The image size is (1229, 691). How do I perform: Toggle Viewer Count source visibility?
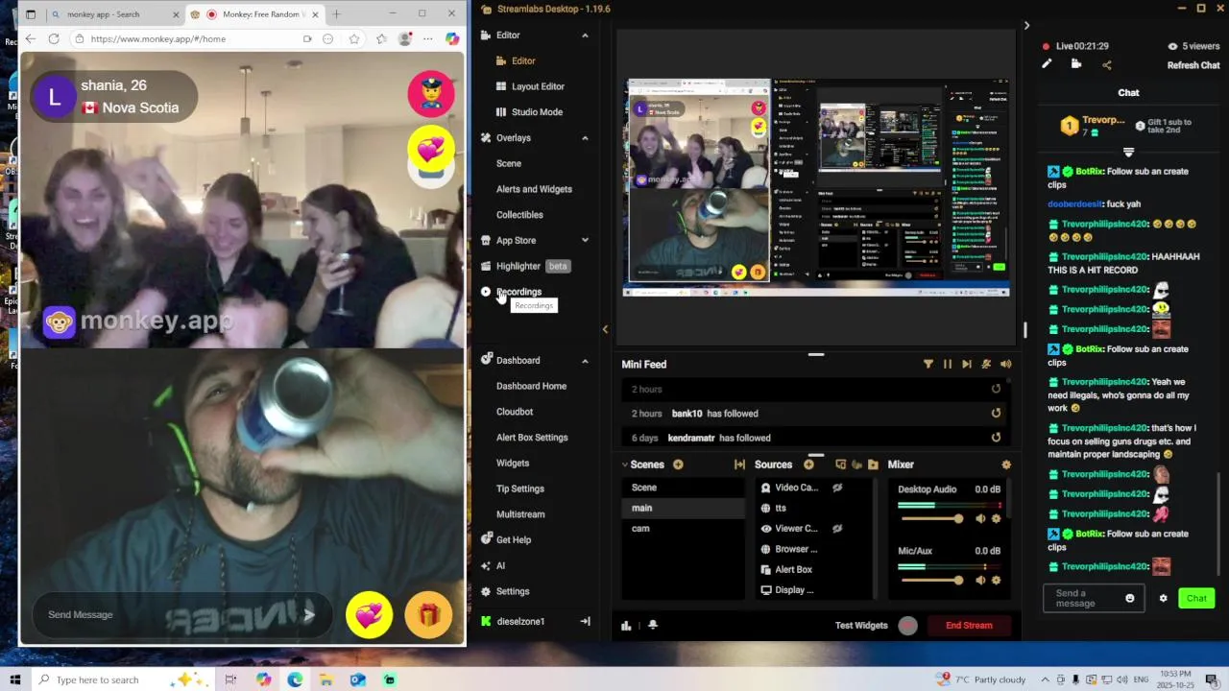pos(837,529)
